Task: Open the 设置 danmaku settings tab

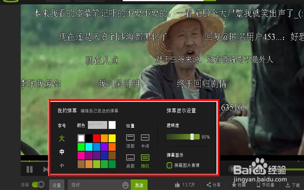Action: 57,185
